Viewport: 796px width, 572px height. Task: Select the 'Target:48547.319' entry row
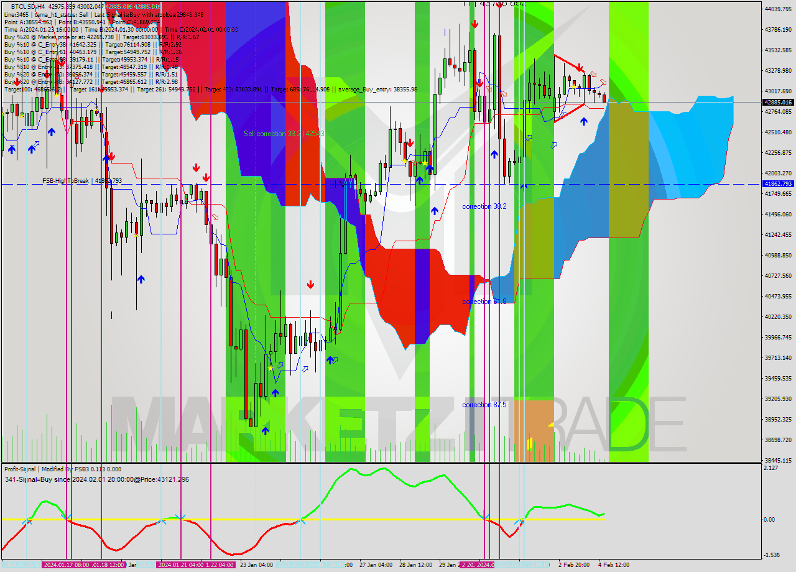[91, 67]
